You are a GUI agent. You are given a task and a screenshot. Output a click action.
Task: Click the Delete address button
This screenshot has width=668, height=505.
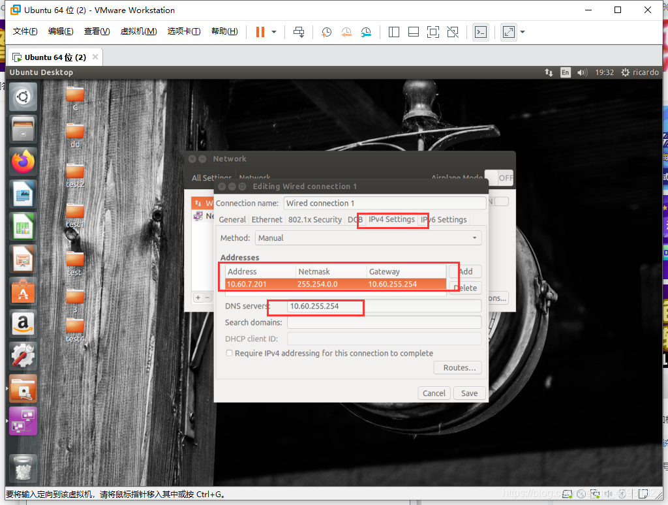point(465,288)
